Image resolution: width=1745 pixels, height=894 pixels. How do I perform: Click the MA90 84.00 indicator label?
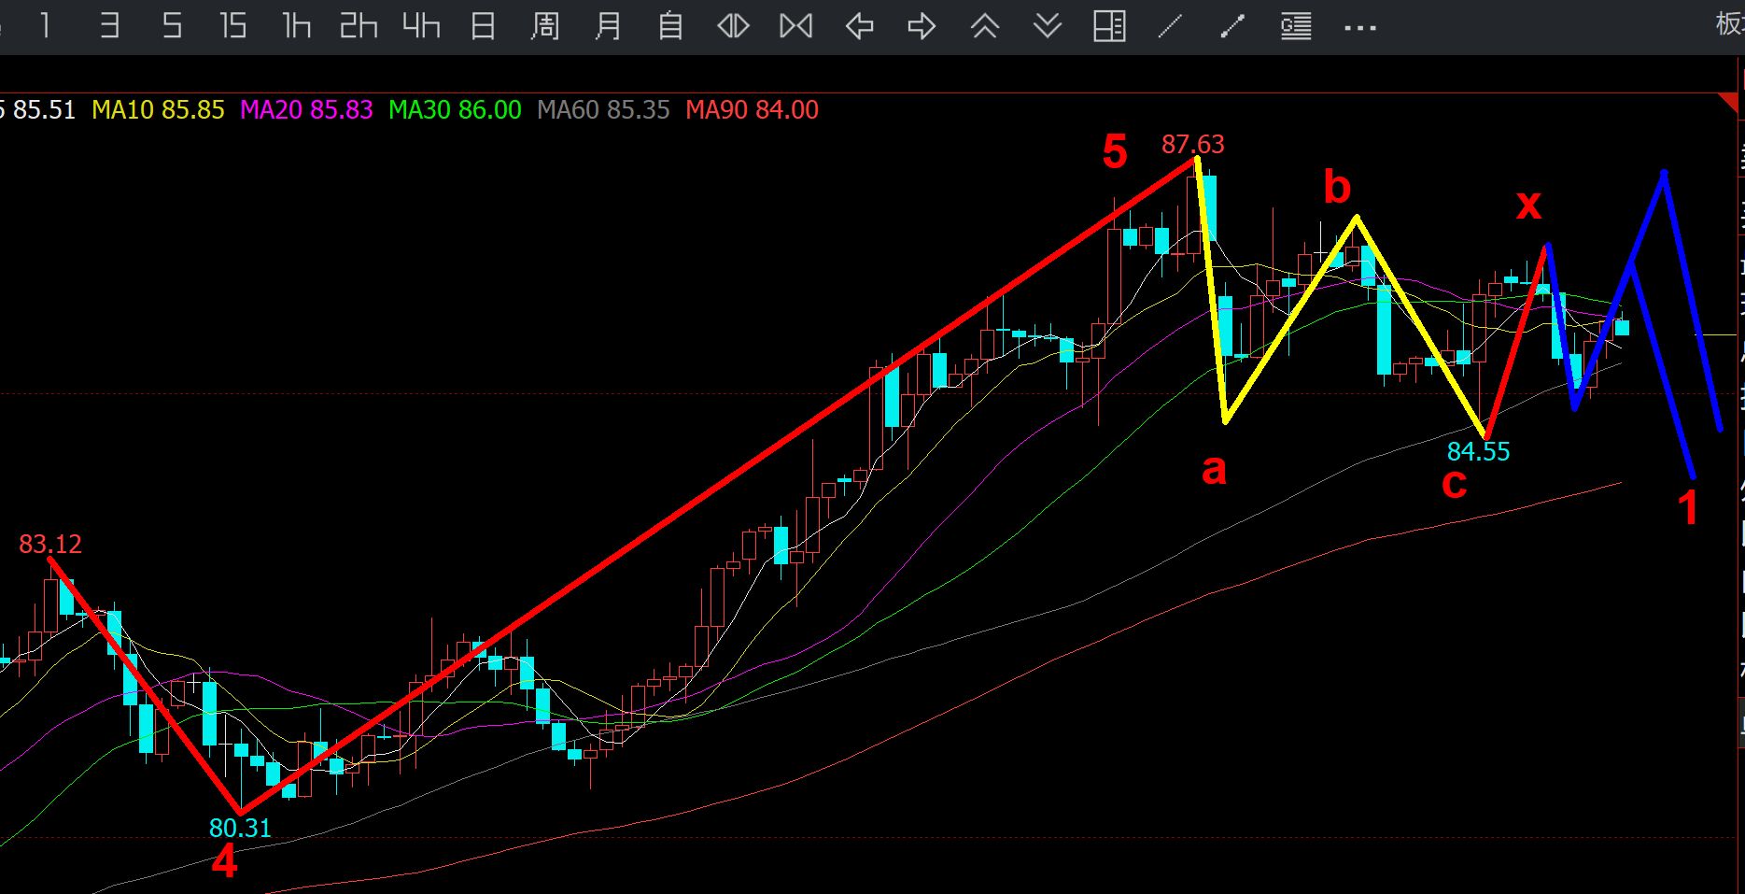click(752, 110)
